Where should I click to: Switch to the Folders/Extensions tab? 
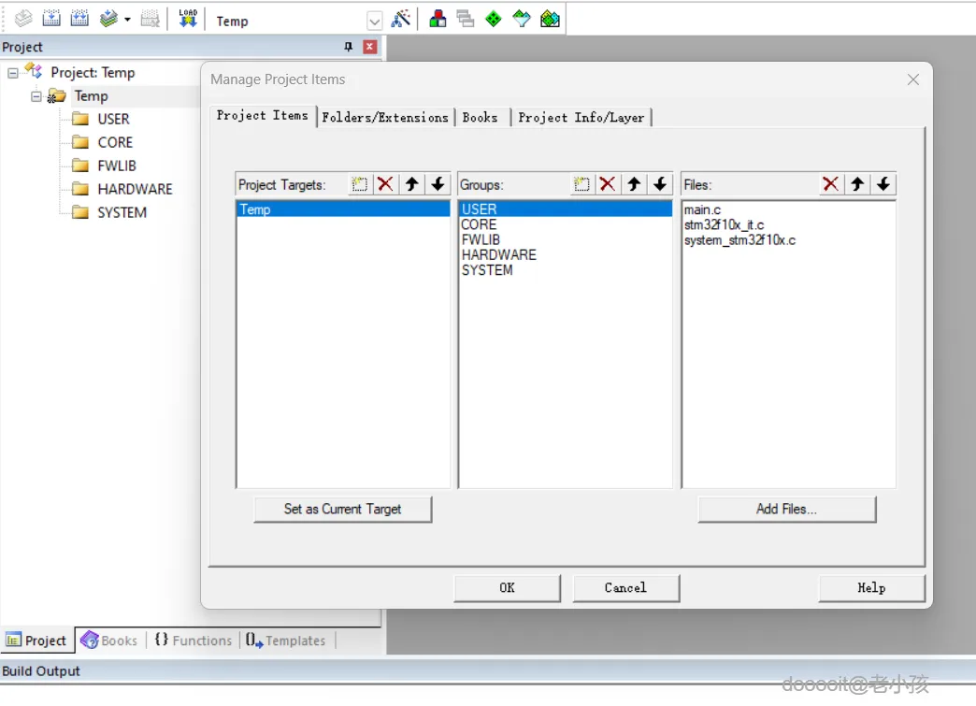click(385, 118)
